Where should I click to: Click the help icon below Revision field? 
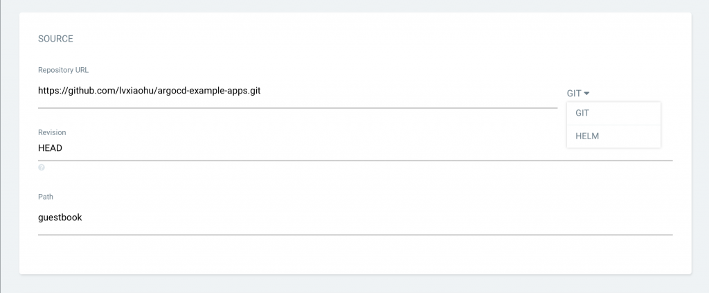point(42,168)
